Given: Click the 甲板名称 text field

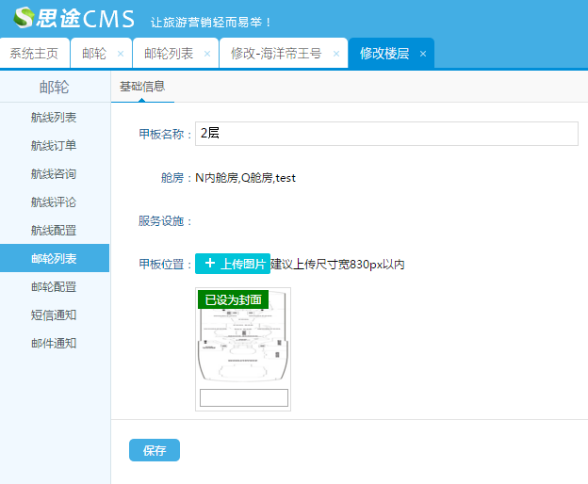Looking at the screenshot, I should click(x=386, y=134).
